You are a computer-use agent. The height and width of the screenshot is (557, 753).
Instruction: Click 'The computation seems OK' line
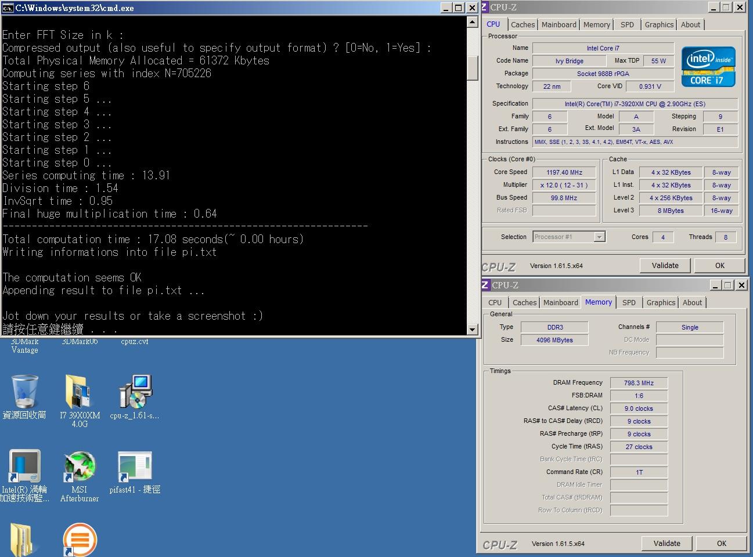[72, 277]
